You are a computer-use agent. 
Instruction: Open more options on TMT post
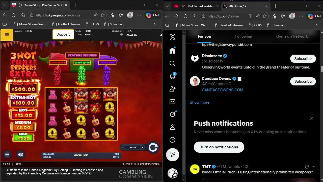click(313, 167)
